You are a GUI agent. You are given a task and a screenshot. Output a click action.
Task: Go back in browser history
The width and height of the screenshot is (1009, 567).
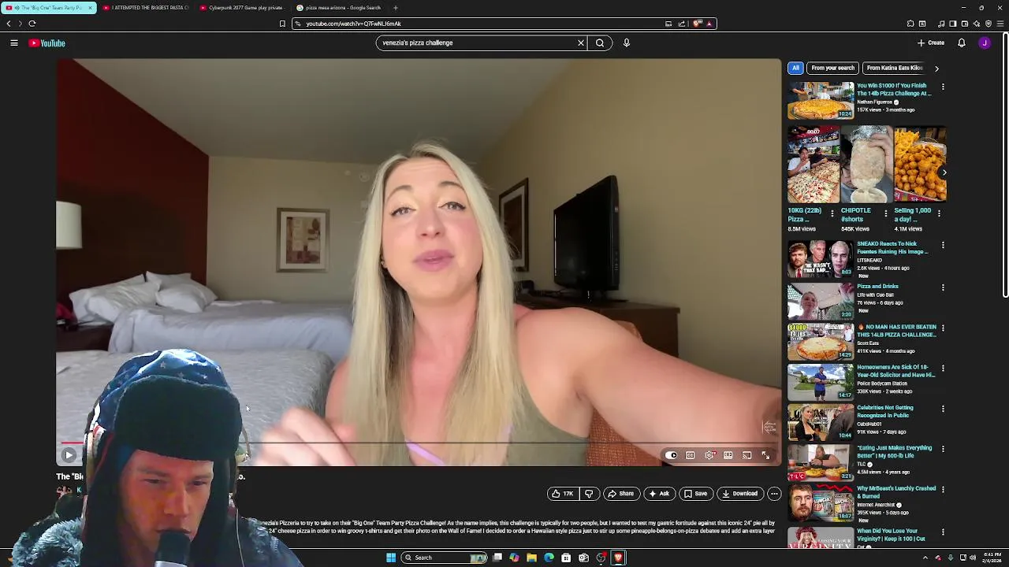click(x=9, y=24)
